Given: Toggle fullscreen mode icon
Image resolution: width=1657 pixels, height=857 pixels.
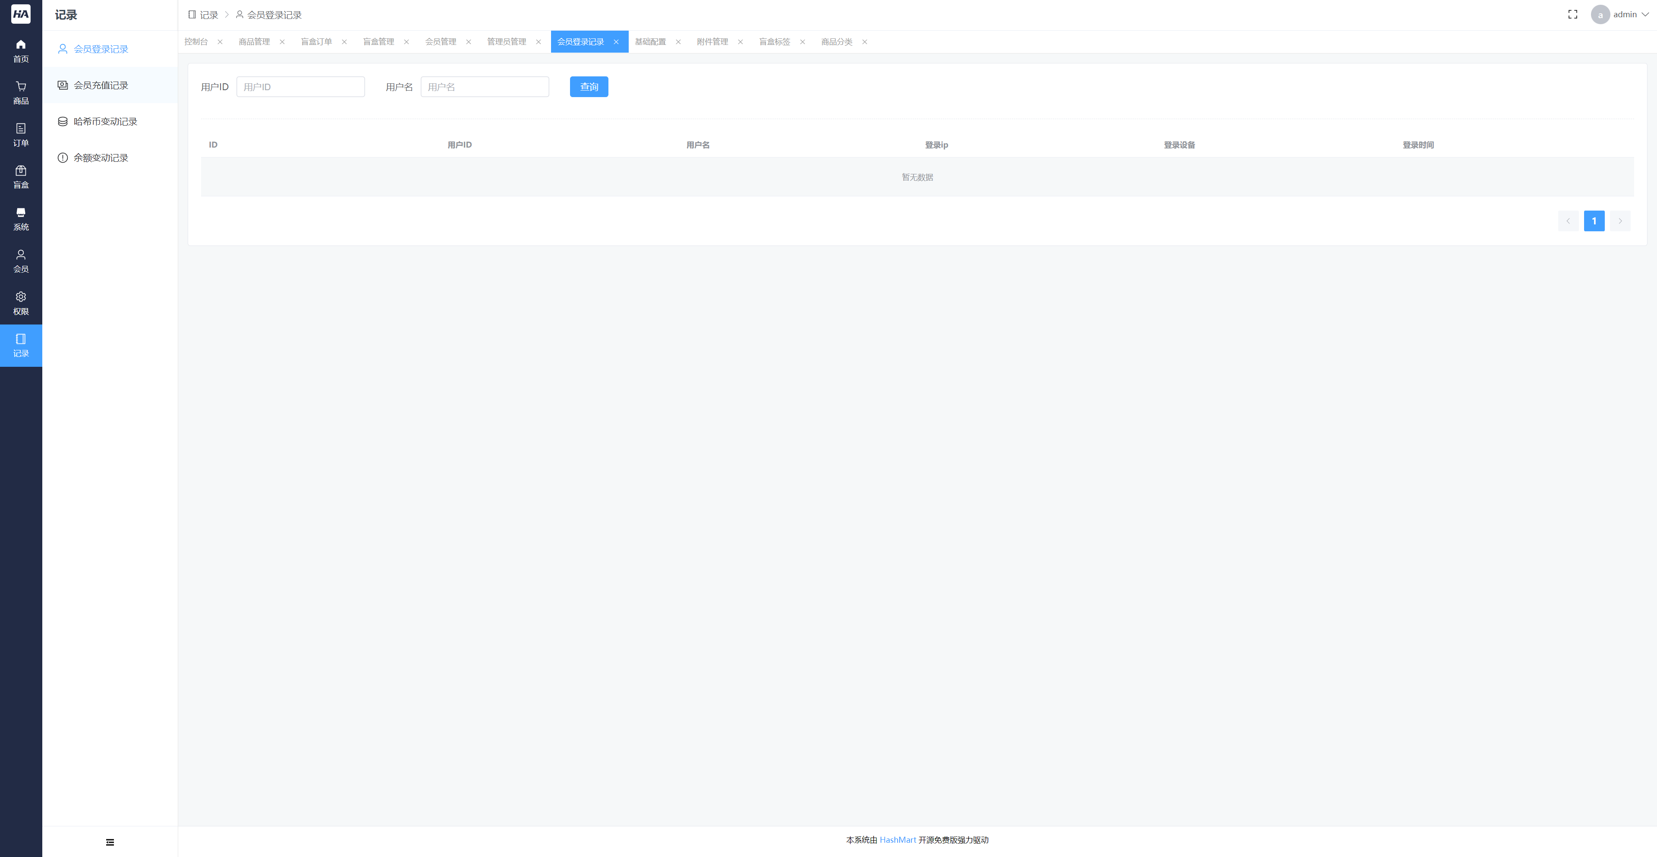Looking at the screenshot, I should click(1572, 14).
